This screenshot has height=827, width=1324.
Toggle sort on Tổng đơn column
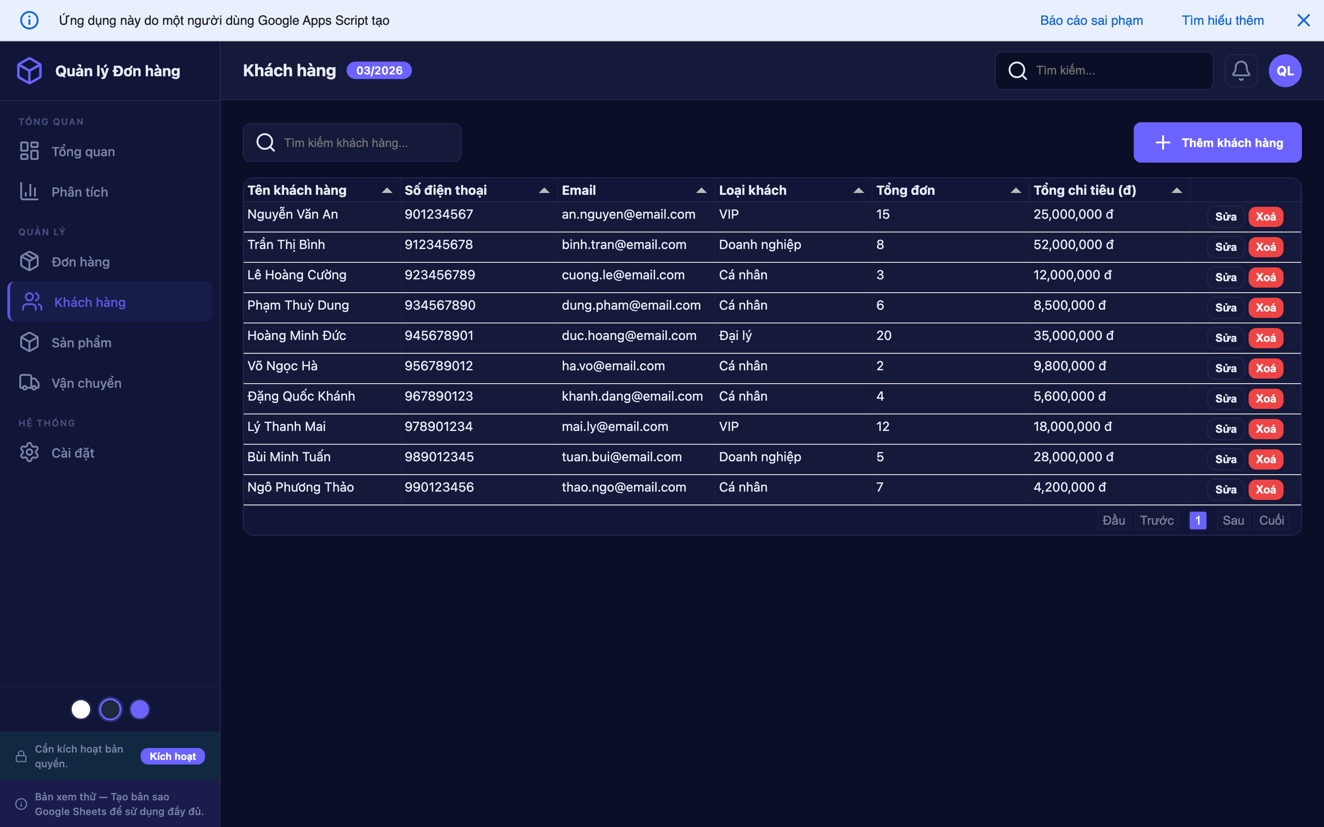1016,190
